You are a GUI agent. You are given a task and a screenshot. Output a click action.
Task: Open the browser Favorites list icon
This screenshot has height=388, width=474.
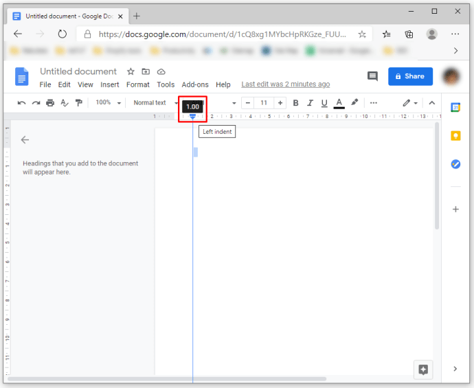coord(386,34)
